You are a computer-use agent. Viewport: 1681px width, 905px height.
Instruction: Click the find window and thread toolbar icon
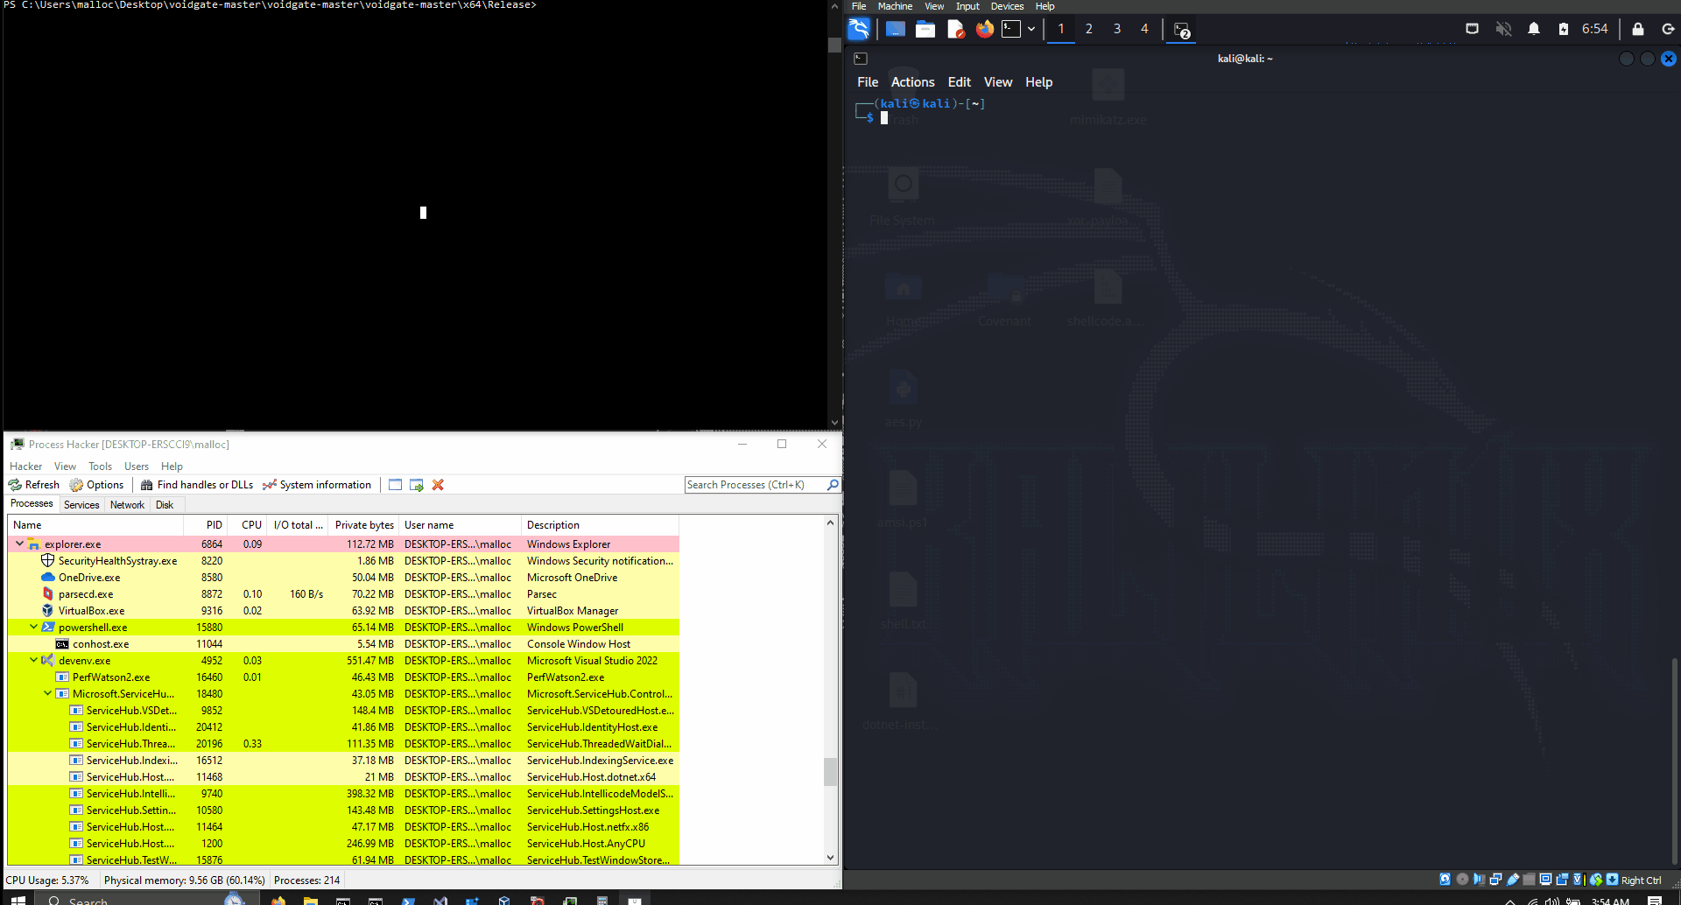[x=417, y=485]
